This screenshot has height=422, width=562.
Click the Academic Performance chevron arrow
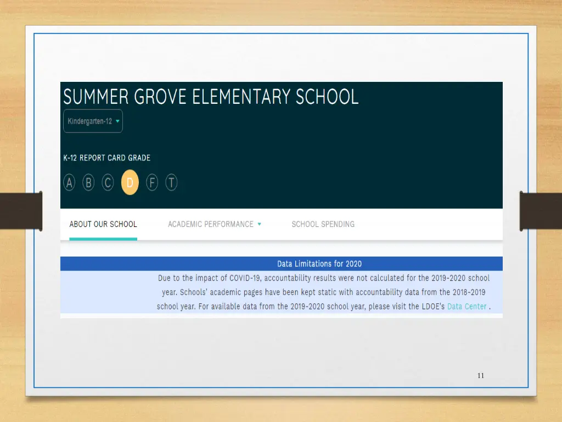[260, 224]
